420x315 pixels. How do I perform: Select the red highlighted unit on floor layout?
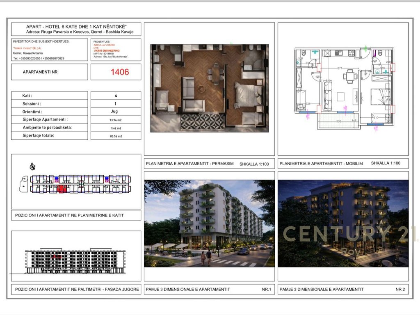pos(62,189)
